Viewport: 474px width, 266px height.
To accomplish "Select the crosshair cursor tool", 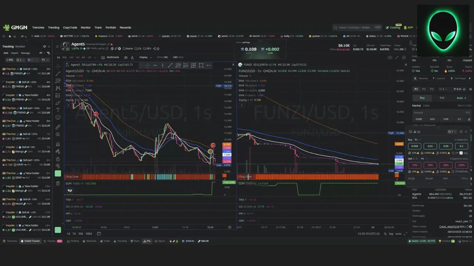I will click(x=58, y=66).
